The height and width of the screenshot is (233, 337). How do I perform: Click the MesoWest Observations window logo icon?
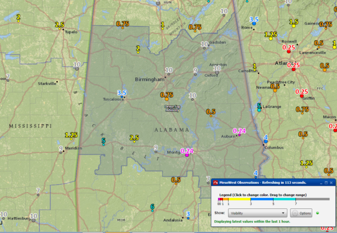pyautogui.click(x=215, y=183)
